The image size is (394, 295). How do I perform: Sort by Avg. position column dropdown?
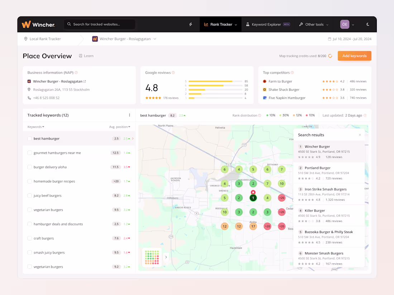pos(120,127)
